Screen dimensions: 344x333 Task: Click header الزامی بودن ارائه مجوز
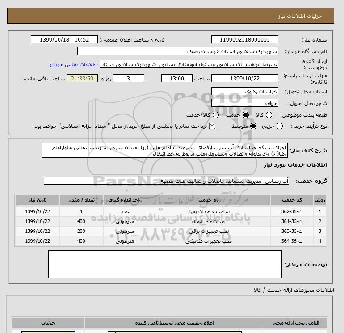(x=296, y=323)
